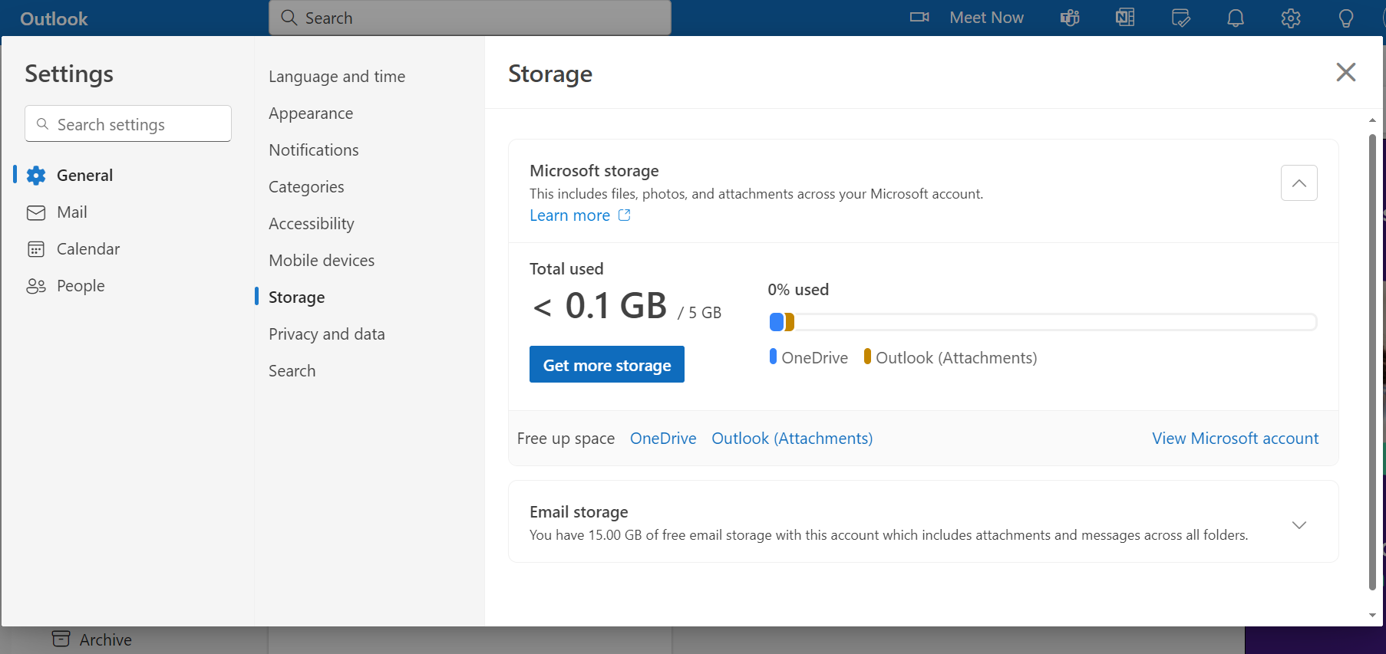
Task: Click the '< 0.1 GB' total used value
Action: 600,306
